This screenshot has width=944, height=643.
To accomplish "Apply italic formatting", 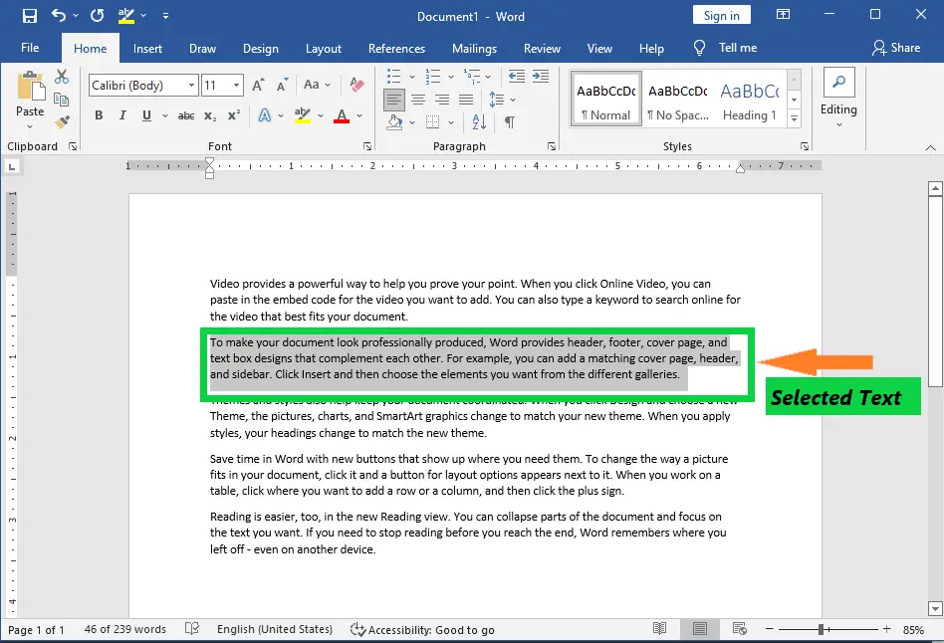I will [x=121, y=115].
